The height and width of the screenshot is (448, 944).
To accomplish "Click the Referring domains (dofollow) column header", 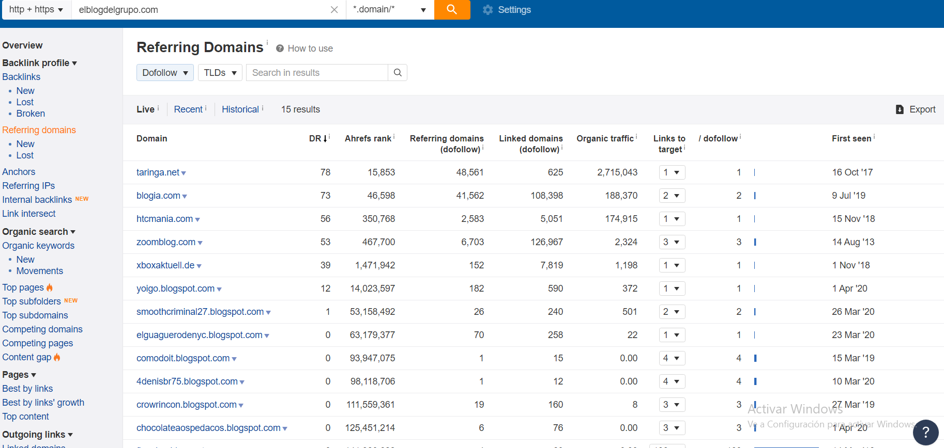I will tap(447, 144).
